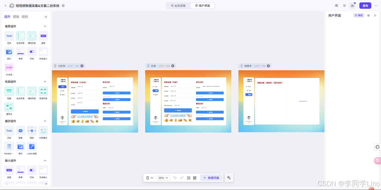
Task: Click the redo arrow in bottom toolbar
Action: click(182, 178)
